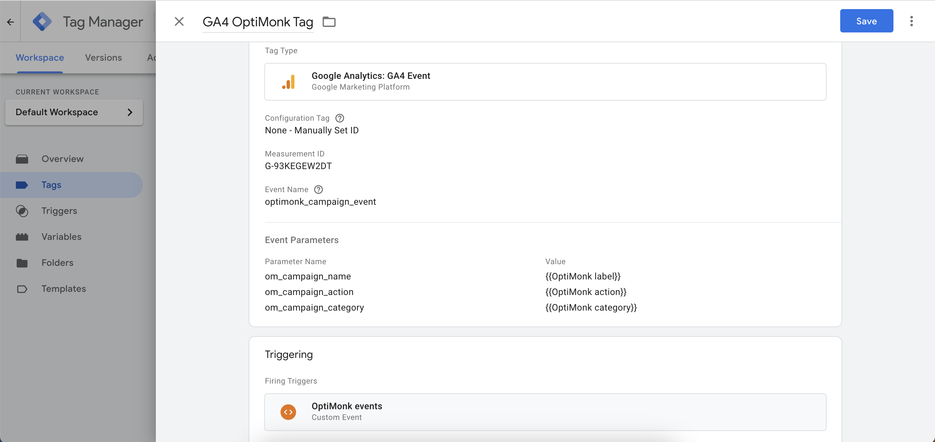This screenshot has height=442, width=935.
Task: Switch to the Workspace tab
Action: [x=40, y=57]
